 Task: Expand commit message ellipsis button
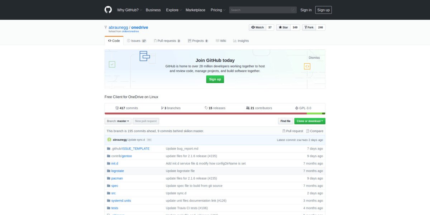(x=149, y=140)
